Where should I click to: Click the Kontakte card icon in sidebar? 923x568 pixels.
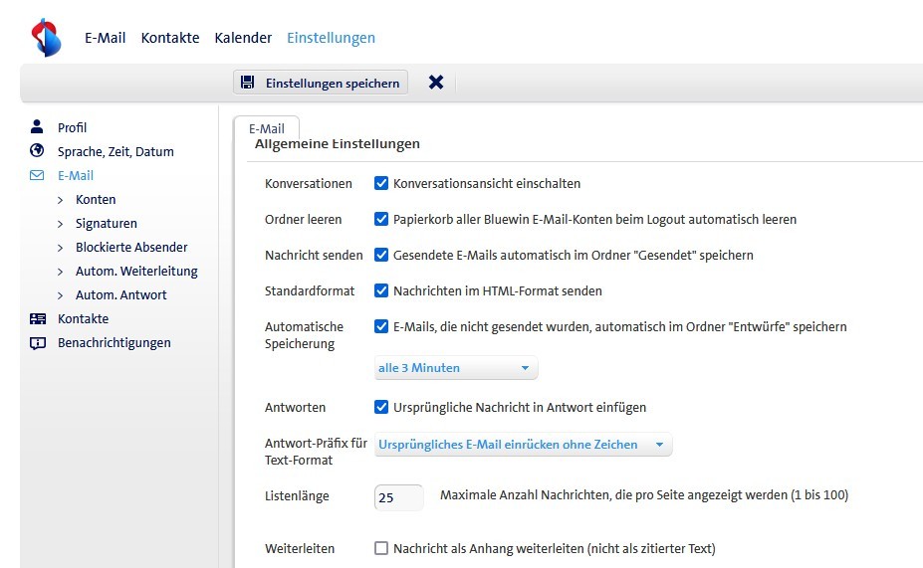[x=38, y=318]
